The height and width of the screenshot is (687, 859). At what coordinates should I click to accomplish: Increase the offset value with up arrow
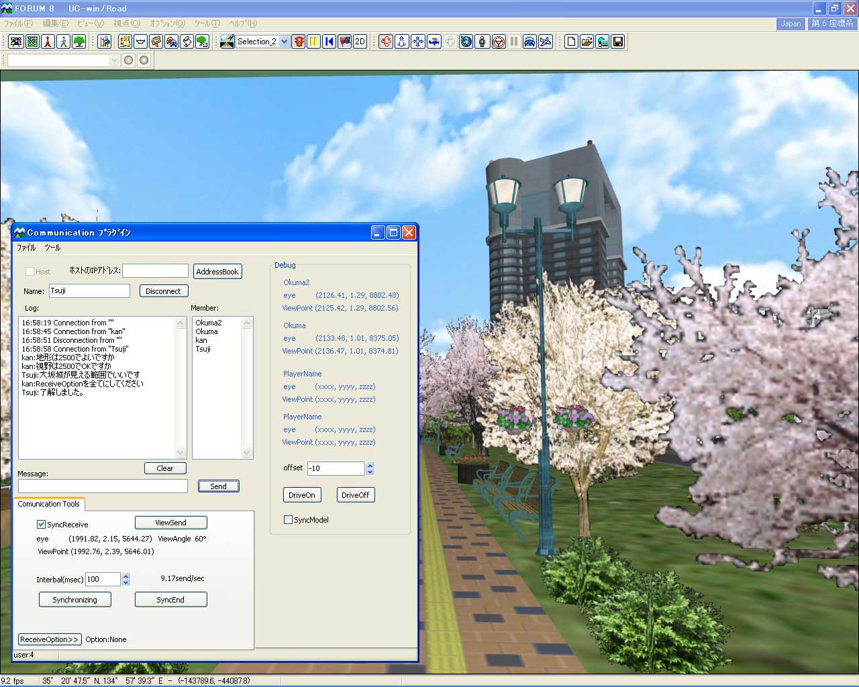click(x=370, y=465)
